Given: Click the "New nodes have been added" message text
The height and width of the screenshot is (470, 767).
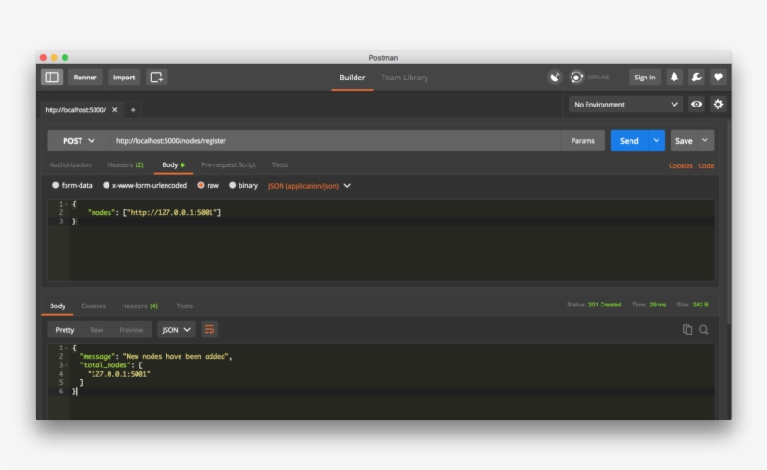Looking at the screenshot, I should click(176, 357).
